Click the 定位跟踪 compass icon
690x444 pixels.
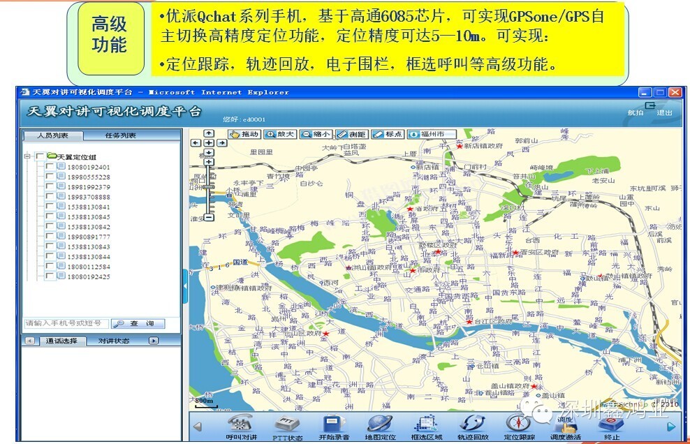(518, 423)
